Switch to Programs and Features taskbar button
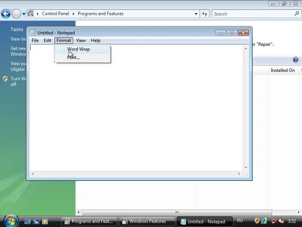Screen dimensions: 302x227 pos(89,221)
